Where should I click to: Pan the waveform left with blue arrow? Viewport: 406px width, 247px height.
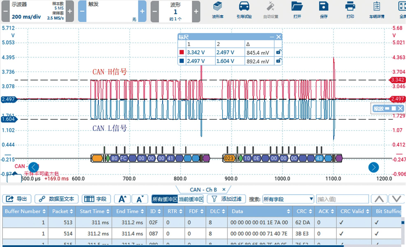click(33, 167)
